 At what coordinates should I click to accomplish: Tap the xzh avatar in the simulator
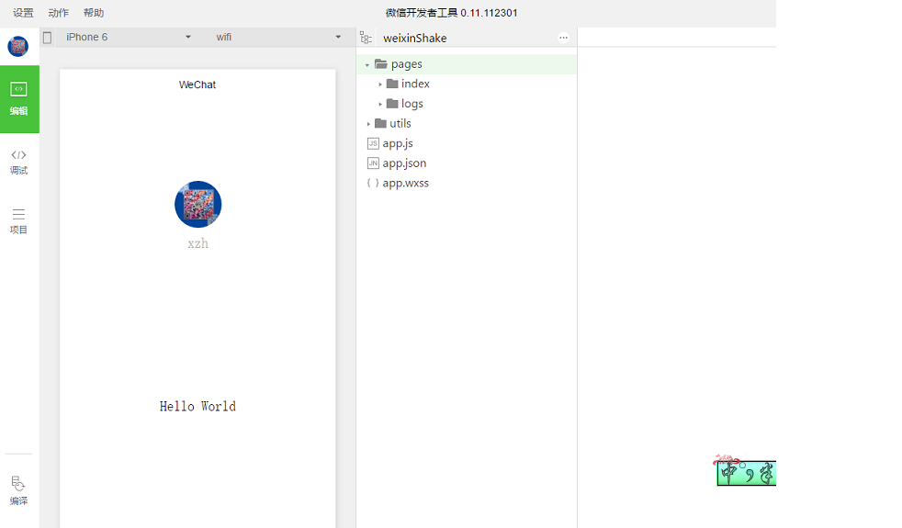(197, 204)
